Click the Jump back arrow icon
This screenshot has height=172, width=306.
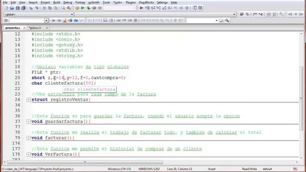pyautogui.click(x=53, y=21)
